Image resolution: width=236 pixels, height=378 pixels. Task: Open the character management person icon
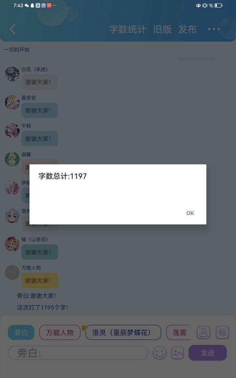click(x=204, y=333)
